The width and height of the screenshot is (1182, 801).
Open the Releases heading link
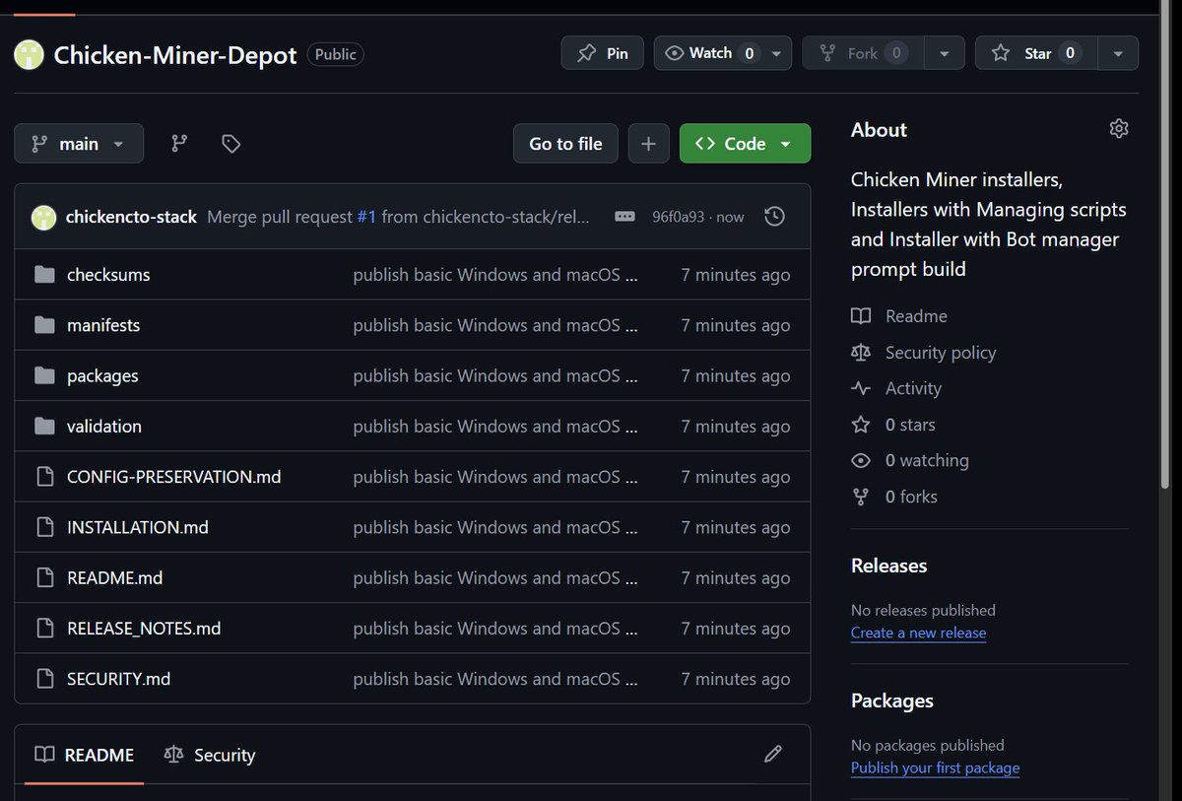click(889, 566)
